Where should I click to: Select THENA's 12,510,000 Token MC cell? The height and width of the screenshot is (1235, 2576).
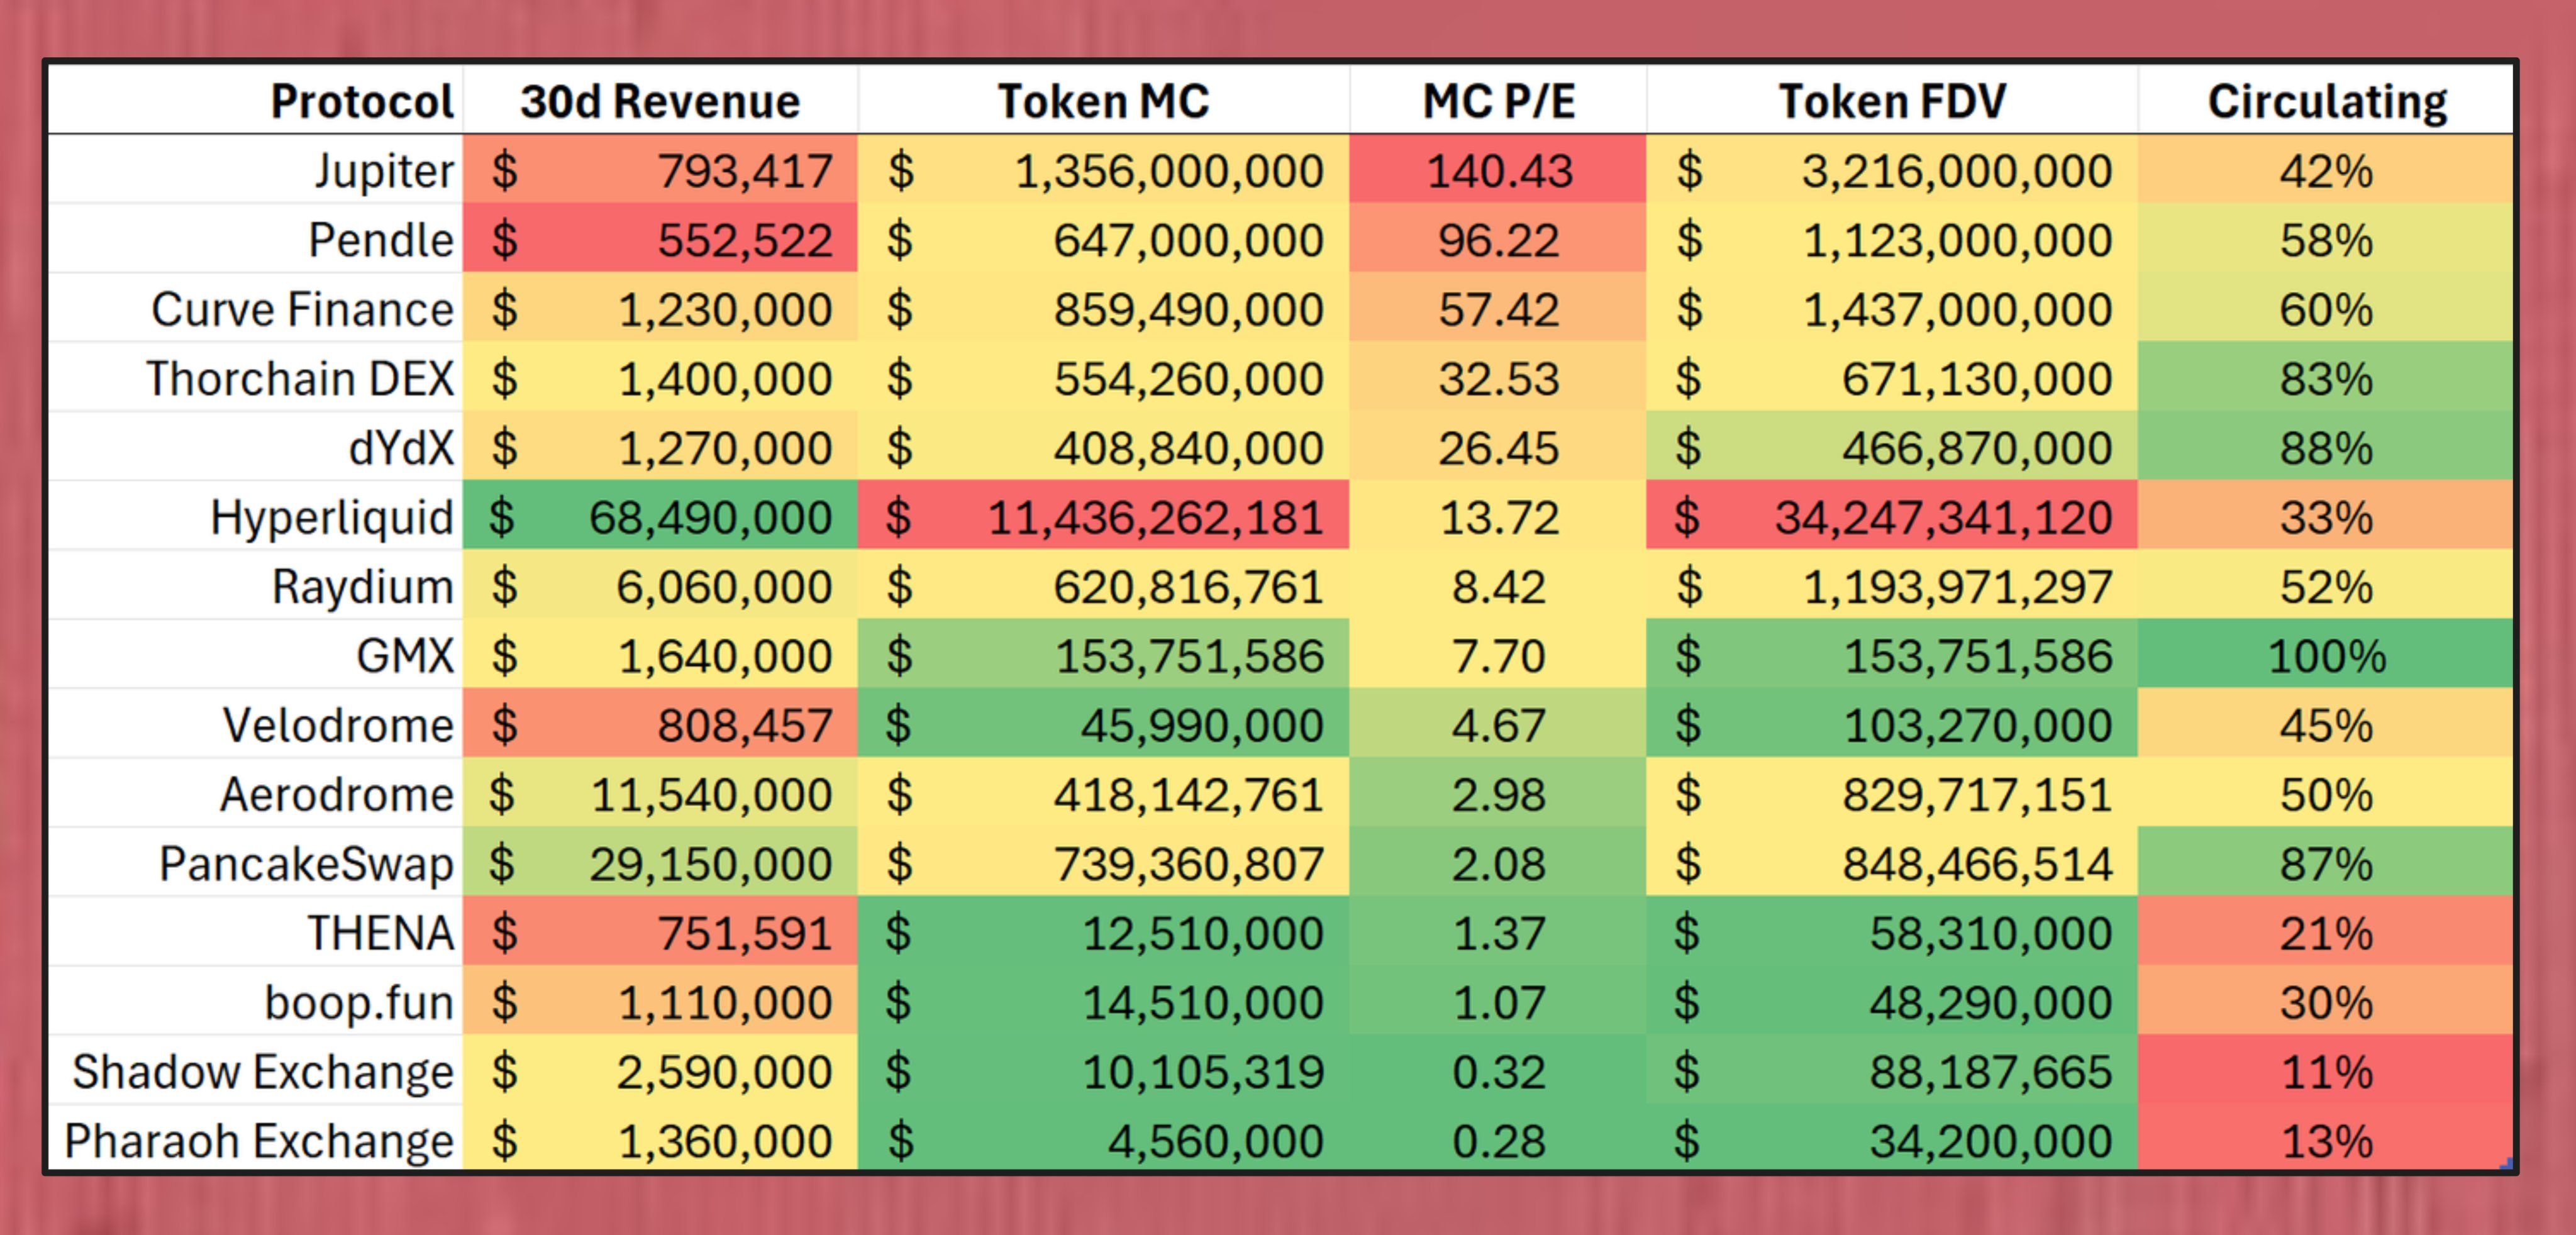click(1103, 932)
